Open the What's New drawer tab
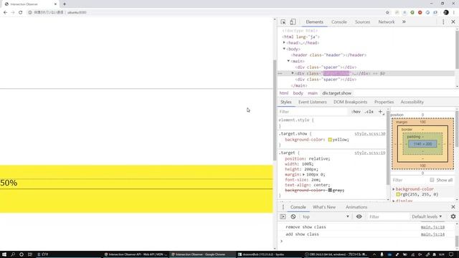 [323, 207]
